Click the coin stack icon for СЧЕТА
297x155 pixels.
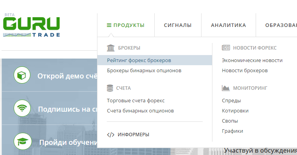coord(110,88)
